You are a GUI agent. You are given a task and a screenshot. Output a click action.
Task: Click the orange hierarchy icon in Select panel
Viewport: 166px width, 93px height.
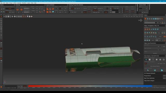tap(162, 23)
